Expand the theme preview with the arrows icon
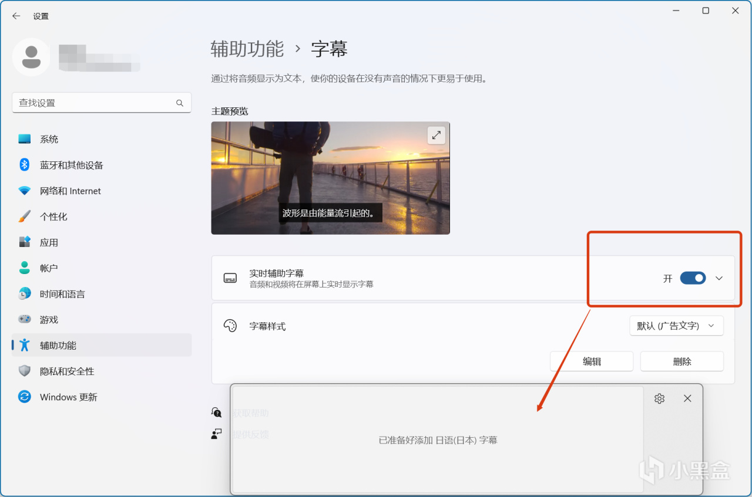Viewport: 752px width, 497px height. point(436,135)
